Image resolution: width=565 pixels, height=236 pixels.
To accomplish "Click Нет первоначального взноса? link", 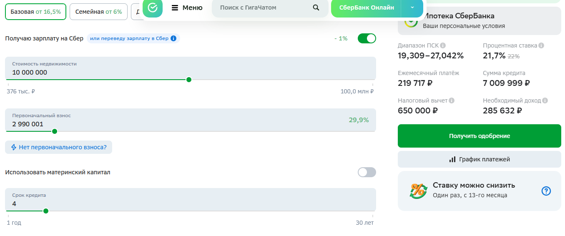I will point(59,147).
